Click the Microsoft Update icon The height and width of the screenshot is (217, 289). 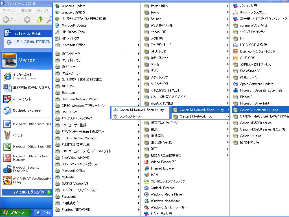(57, 25)
